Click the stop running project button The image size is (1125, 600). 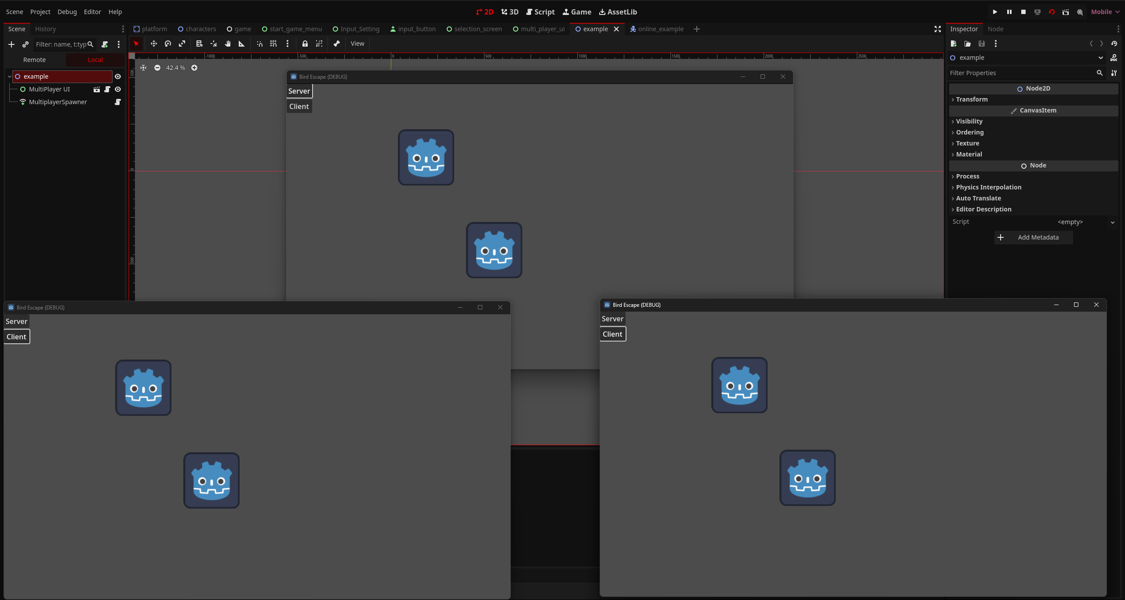point(1023,12)
